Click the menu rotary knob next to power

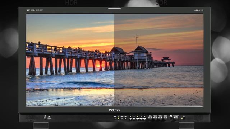click(x=176, y=118)
